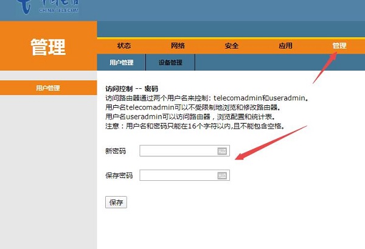Click the large 管理 title panel

49,46
